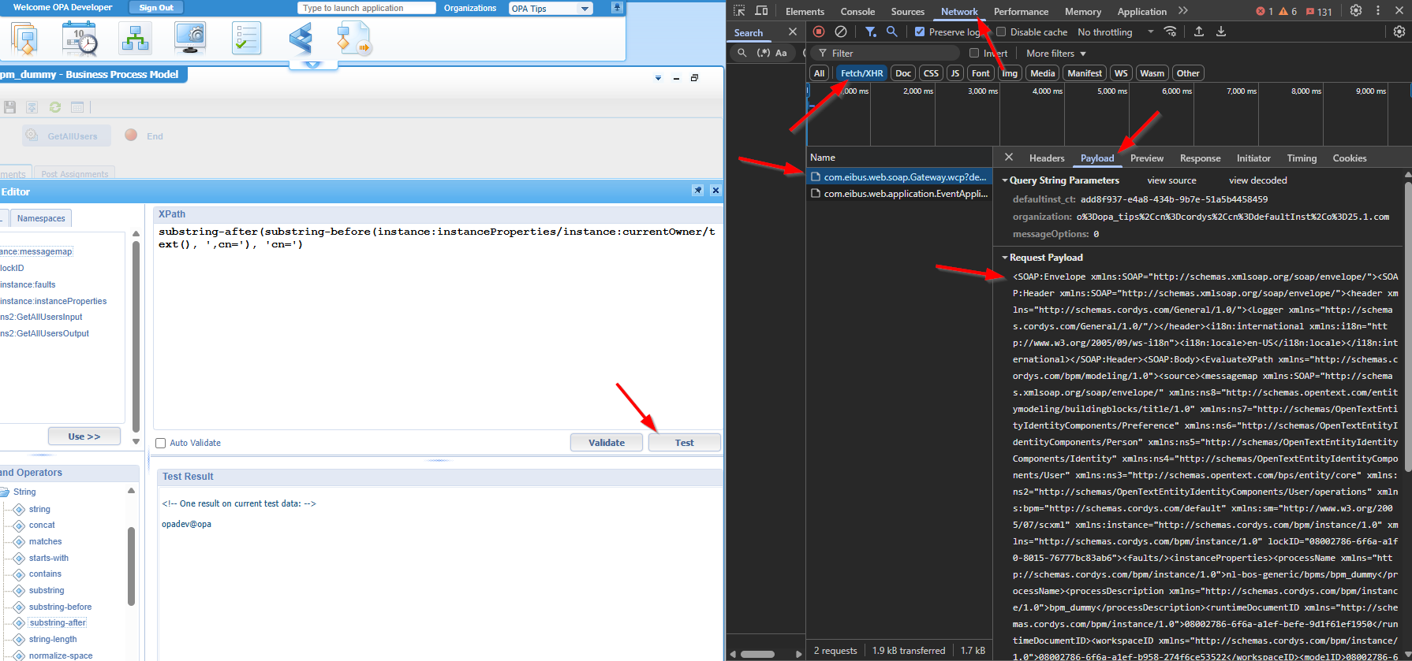Click the Validate button
The image size is (1412, 661).
point(606,443)
